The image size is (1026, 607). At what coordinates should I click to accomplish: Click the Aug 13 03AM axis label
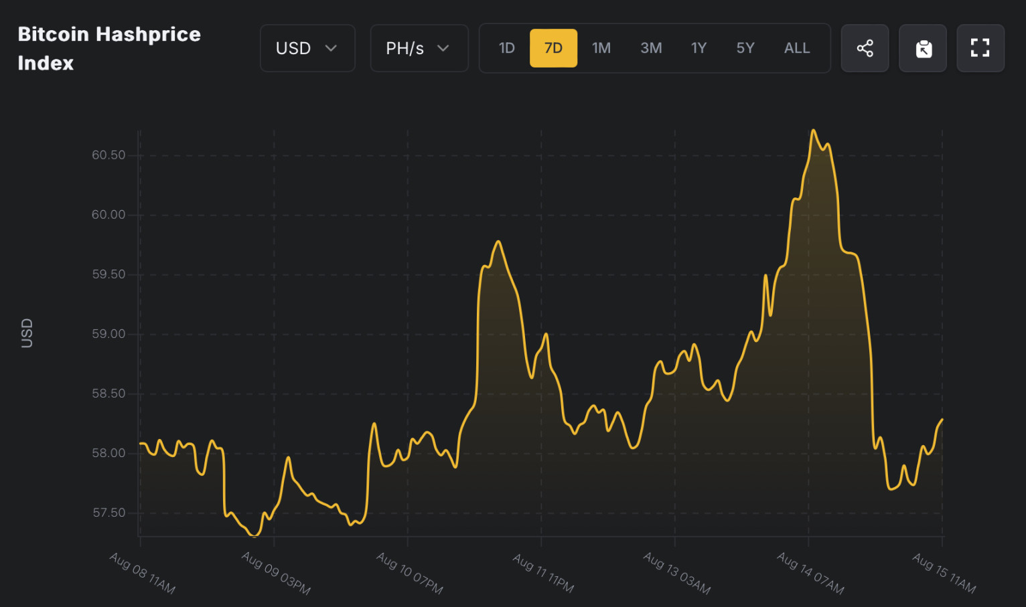click(677, 573)
